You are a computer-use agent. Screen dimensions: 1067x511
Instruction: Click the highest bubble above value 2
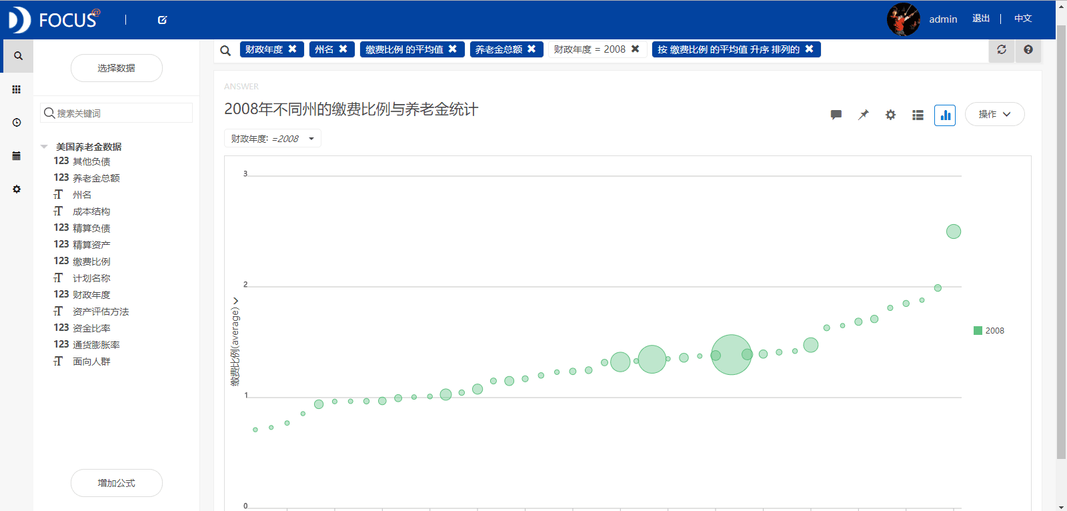pos(954,231)
